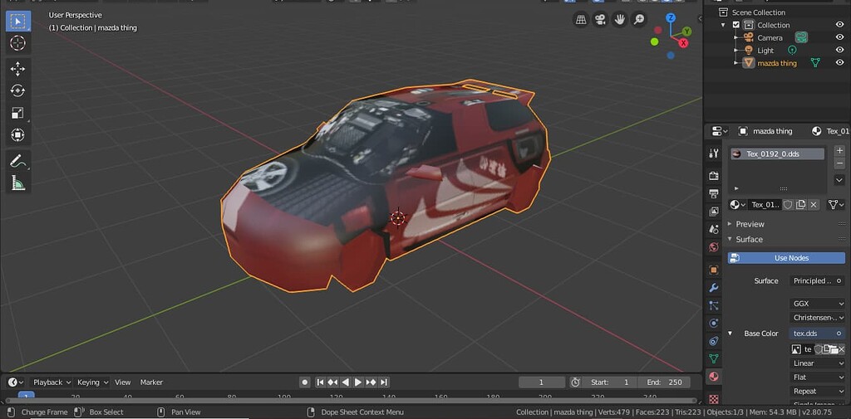Activate the 3D Cursor tool

point(18,43)
